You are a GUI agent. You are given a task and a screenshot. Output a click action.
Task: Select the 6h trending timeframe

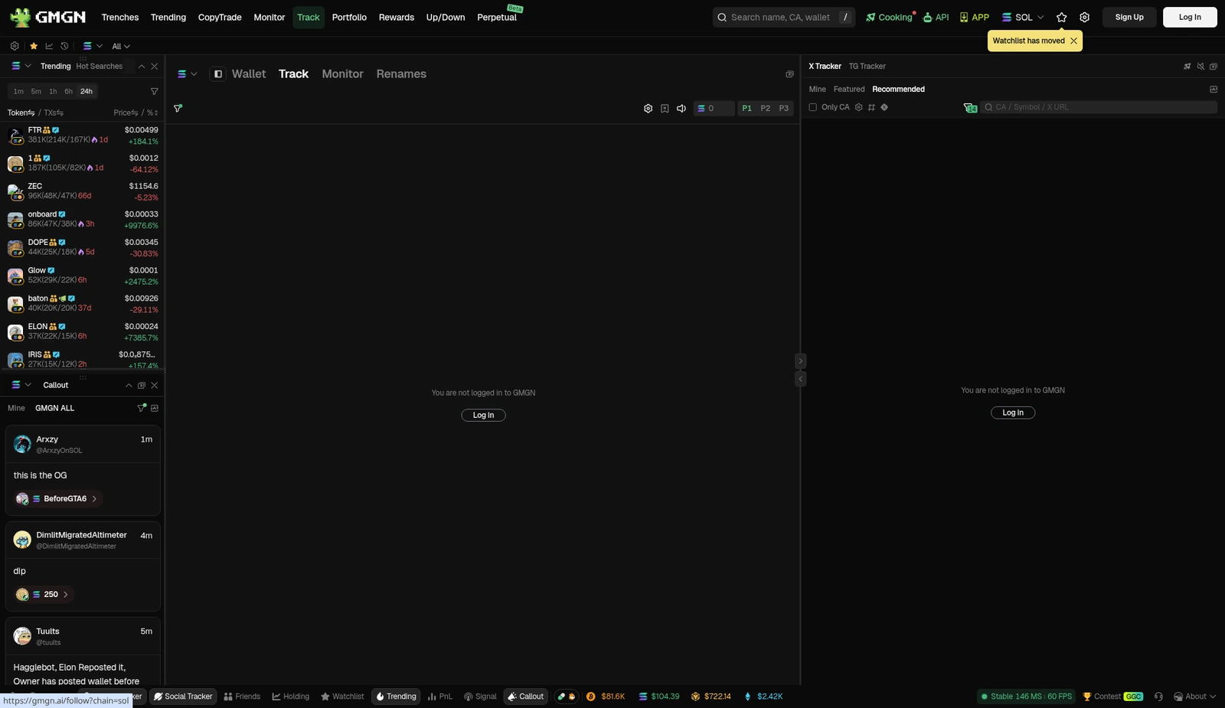68,91
